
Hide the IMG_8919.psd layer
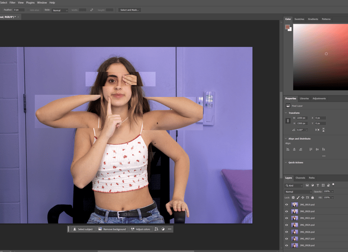coord(286,205)
